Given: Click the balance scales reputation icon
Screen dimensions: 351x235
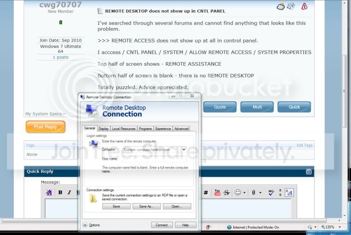Looking at the screenshot, I should click(x=291, y=6).
